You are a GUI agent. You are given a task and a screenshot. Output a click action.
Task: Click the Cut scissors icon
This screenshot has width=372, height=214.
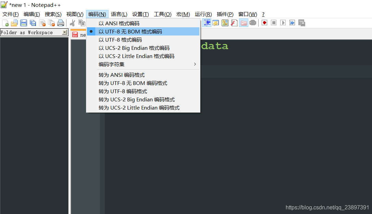(73, 23)
